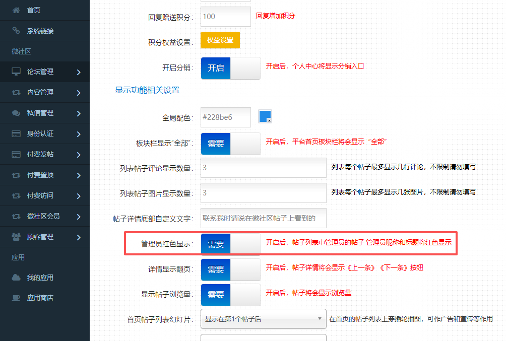Image resolution: width=506 pixels, height=341 pixels.
Task: Open the blue 全局配色 color swatch
Action: pyautogui.click(x=265, y=116)
